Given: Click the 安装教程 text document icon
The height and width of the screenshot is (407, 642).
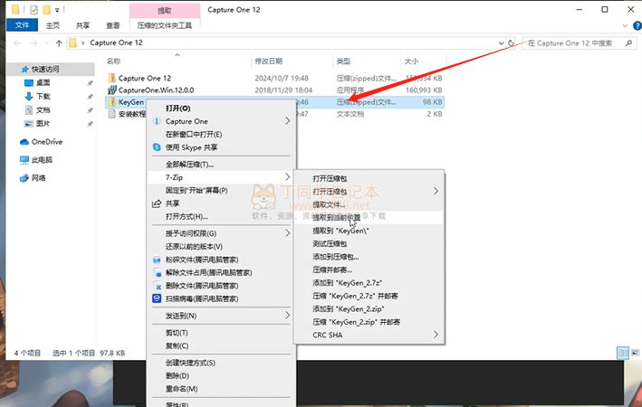Looking at the screenshot, I should 111,114.
